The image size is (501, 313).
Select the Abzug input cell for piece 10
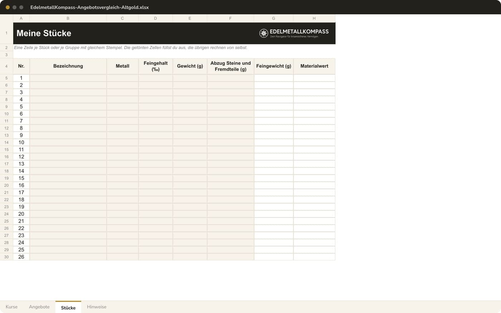point(230,142)
